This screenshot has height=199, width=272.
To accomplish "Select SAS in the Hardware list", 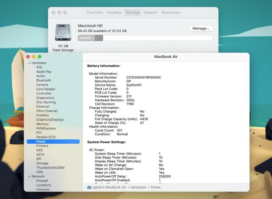I will tap(39, 150).
